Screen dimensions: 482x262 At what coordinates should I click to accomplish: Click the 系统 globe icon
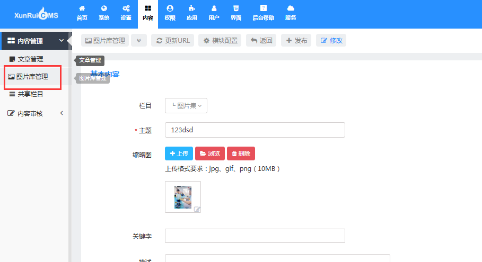point(104,9)
